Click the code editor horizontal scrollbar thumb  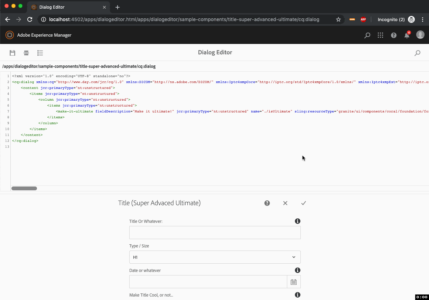pyautogui.click(x=24, y=188)
